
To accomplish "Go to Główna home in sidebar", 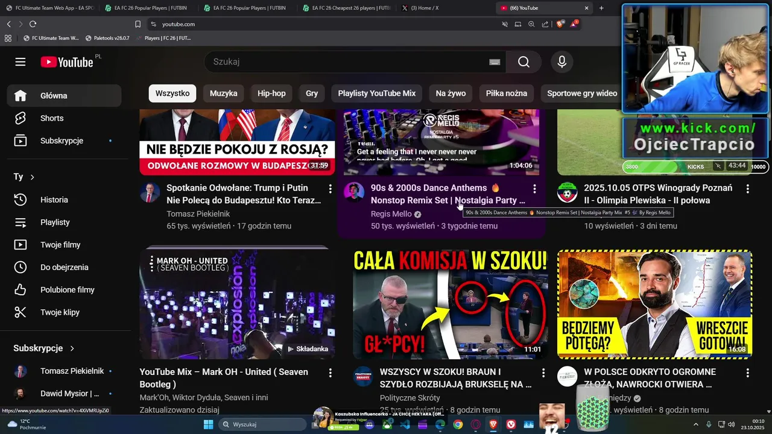I will tap(64, 96).
